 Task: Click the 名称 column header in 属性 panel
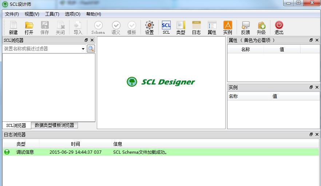click(x=245, y=49)
